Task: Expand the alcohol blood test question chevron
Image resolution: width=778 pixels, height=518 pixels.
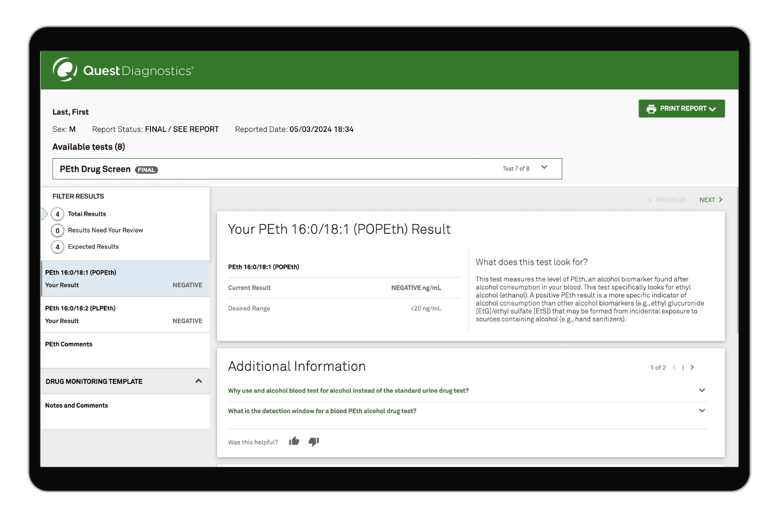Action: (702, 390)
